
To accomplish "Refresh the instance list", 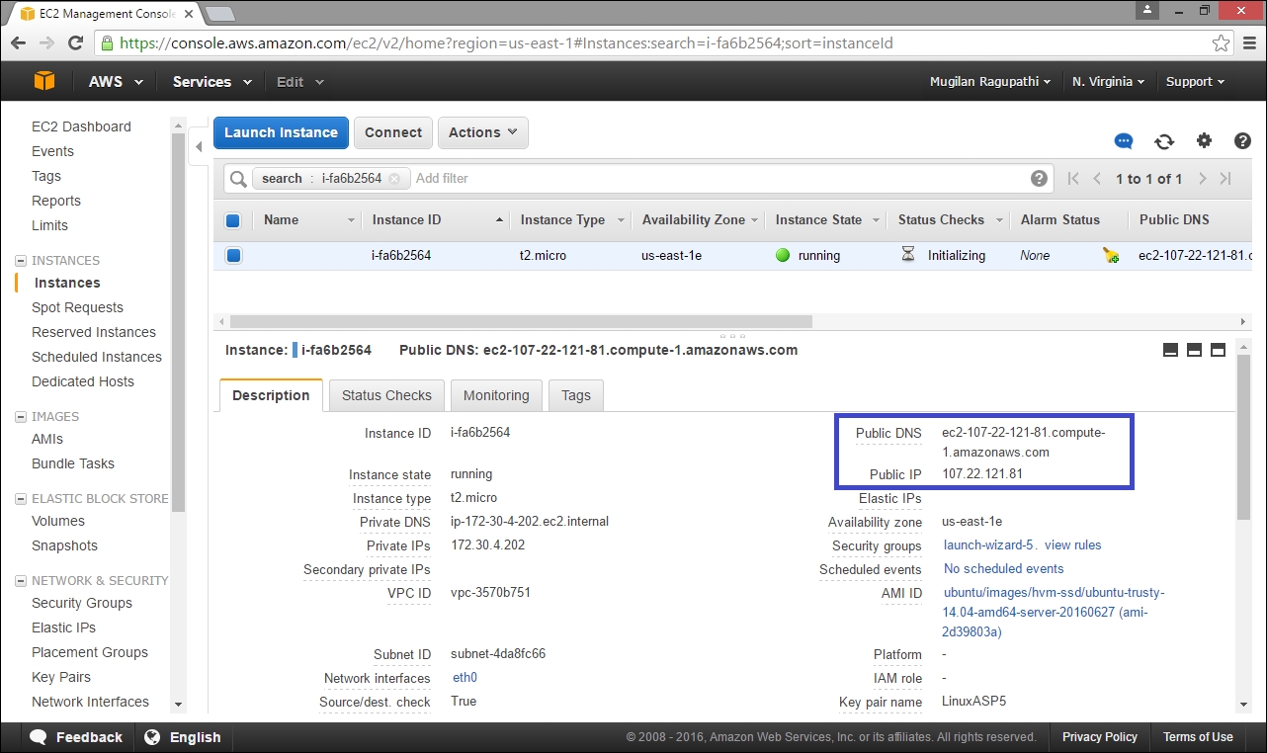I will (1164, 141).
